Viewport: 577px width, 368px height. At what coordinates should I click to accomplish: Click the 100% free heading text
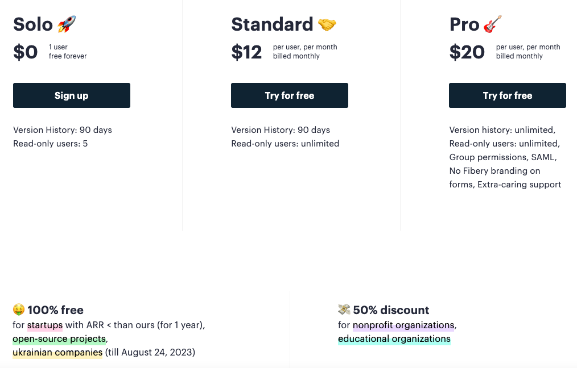[x=56, y=310]
